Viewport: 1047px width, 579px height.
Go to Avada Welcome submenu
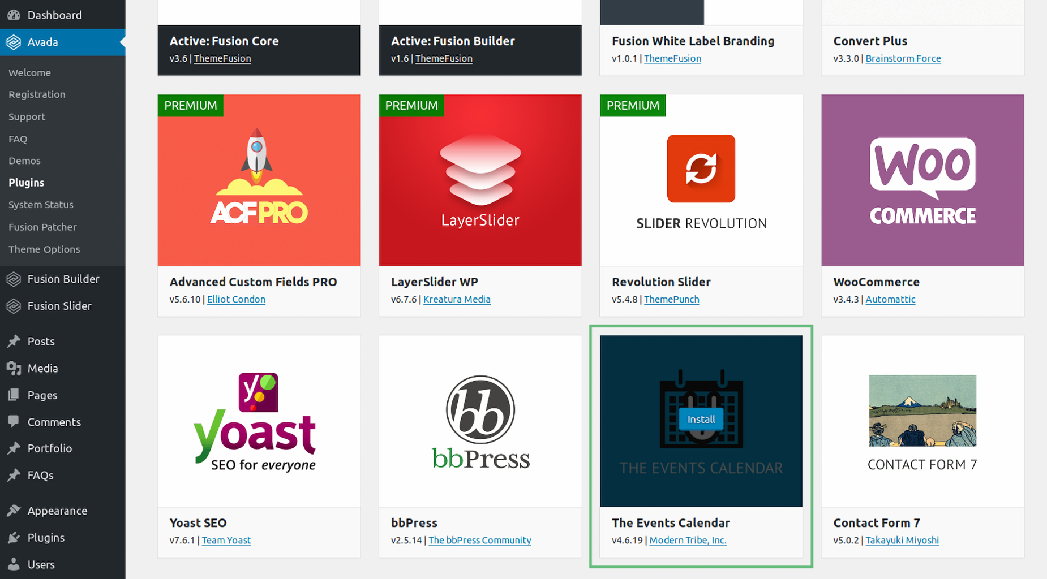(29, 73)
